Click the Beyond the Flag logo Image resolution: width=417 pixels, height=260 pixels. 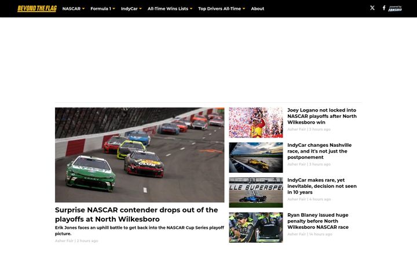pyautogui.click(x=37, y=9)
